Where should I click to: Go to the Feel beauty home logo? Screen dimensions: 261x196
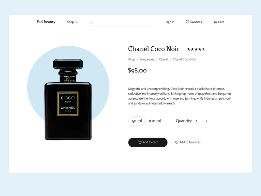coord(46,22)
